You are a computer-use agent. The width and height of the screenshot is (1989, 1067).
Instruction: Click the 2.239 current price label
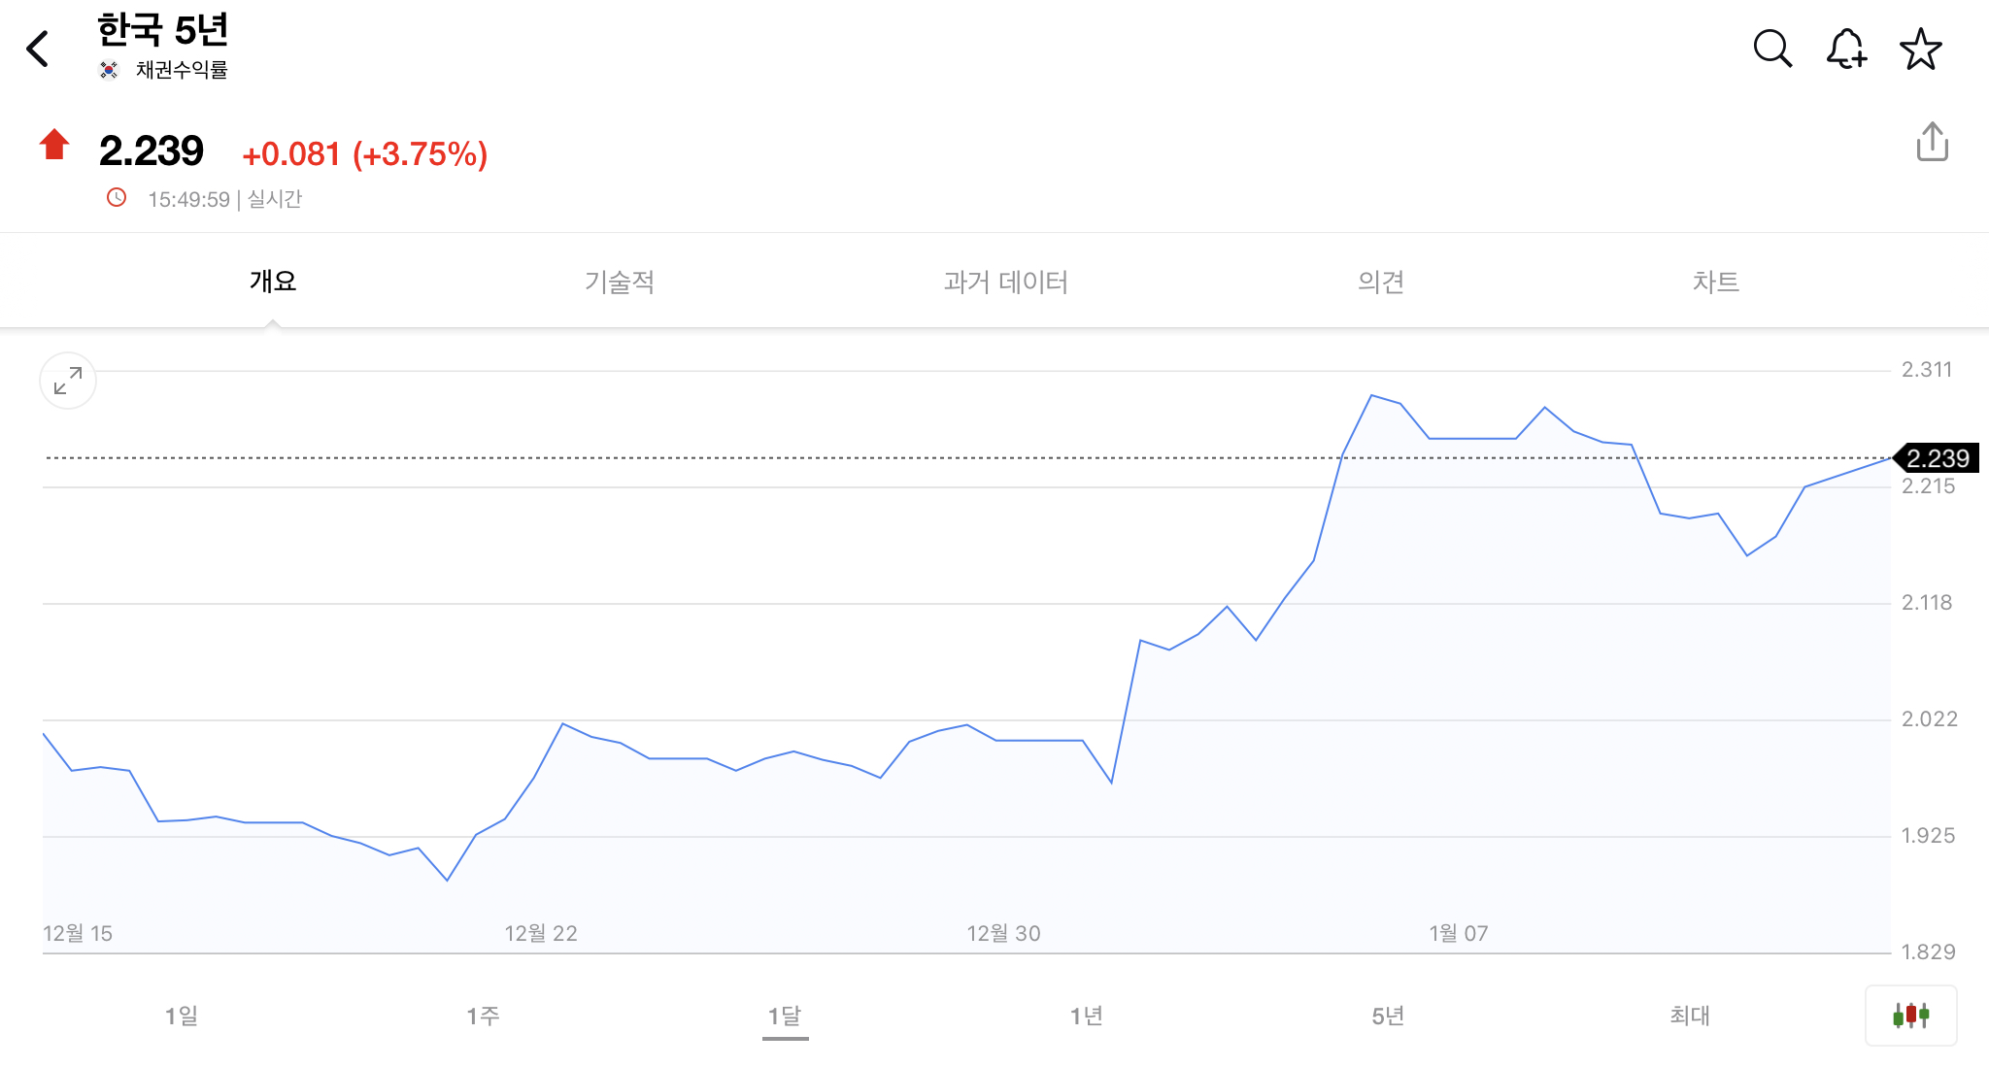point(1938,458)
